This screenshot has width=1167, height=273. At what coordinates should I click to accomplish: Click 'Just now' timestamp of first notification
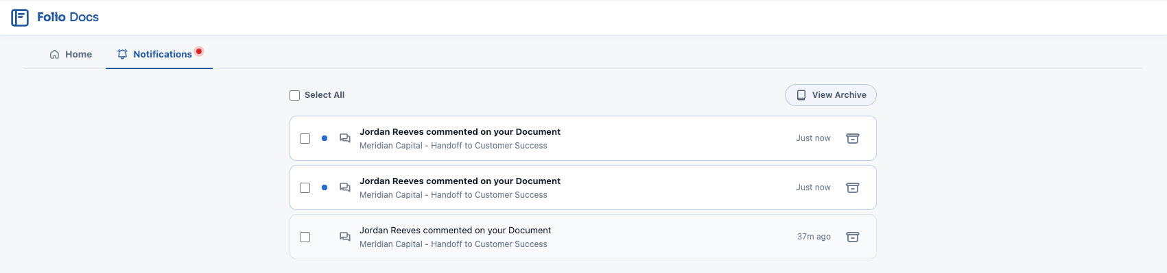[x=813, y=138]
